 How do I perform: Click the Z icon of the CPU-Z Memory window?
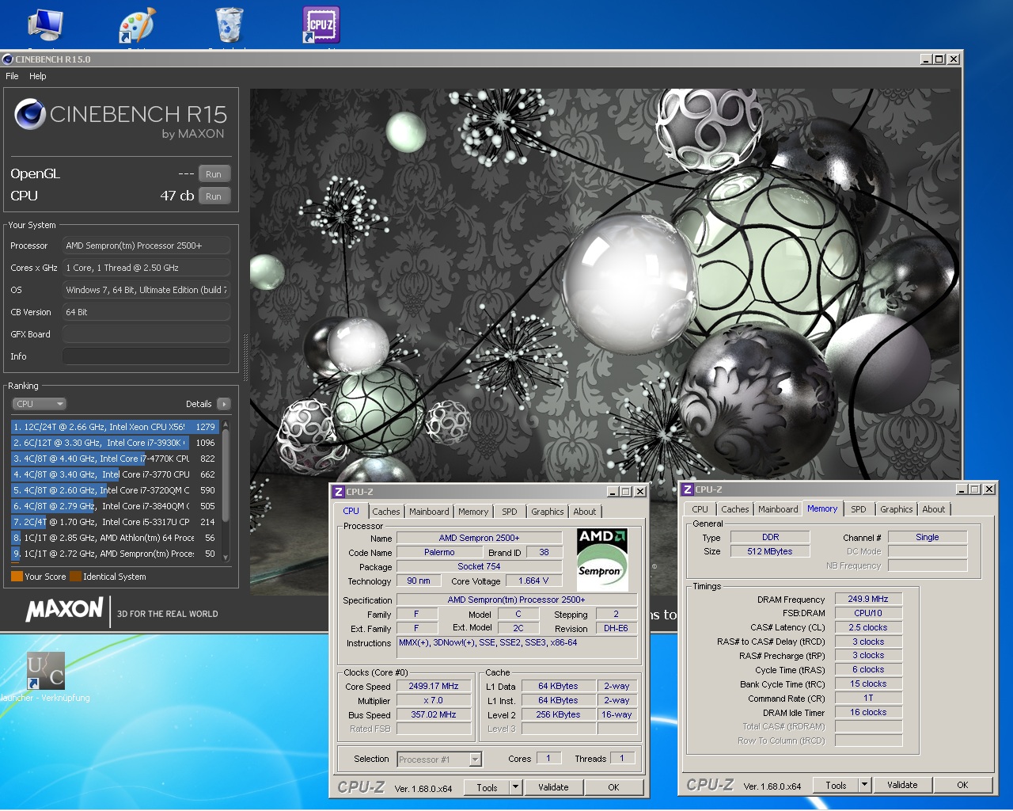click(x=688, y=489)
